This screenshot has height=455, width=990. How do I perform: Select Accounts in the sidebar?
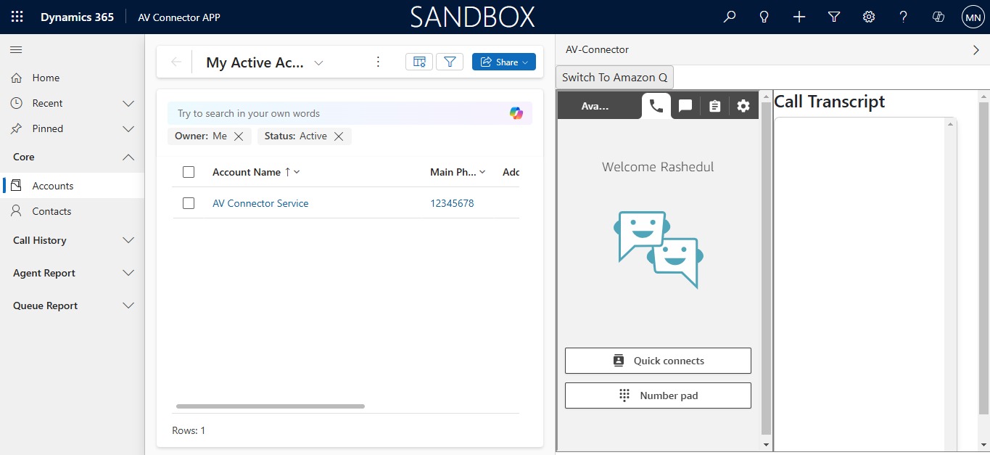coord(73,186)
